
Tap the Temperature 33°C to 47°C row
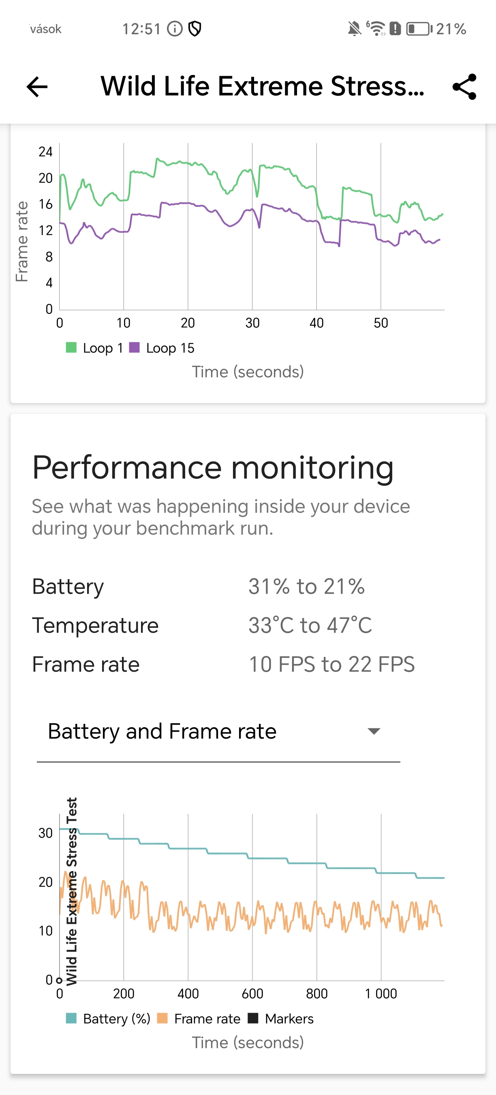click(x=202, y=625)
